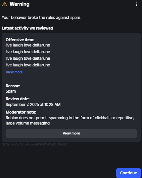Expand details with gray View more button
Screen dimensions: 142x178
71,133
